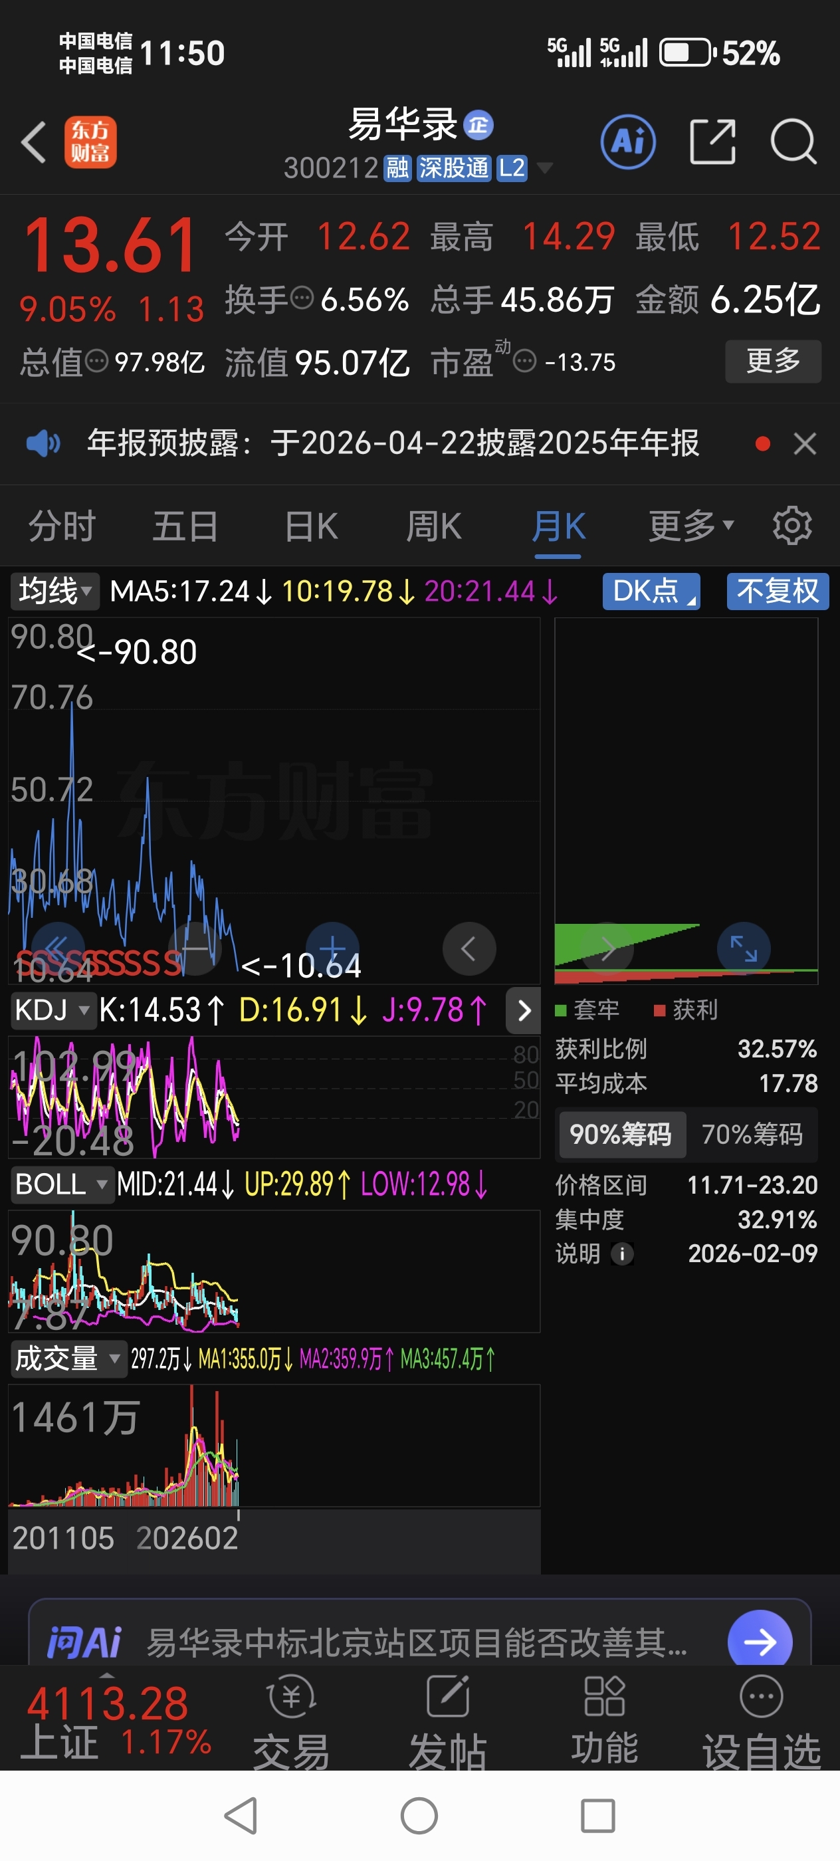The image size is (840, 1861).
Task: Tap the 成交量 volume bar chart
Action: 274,1445
